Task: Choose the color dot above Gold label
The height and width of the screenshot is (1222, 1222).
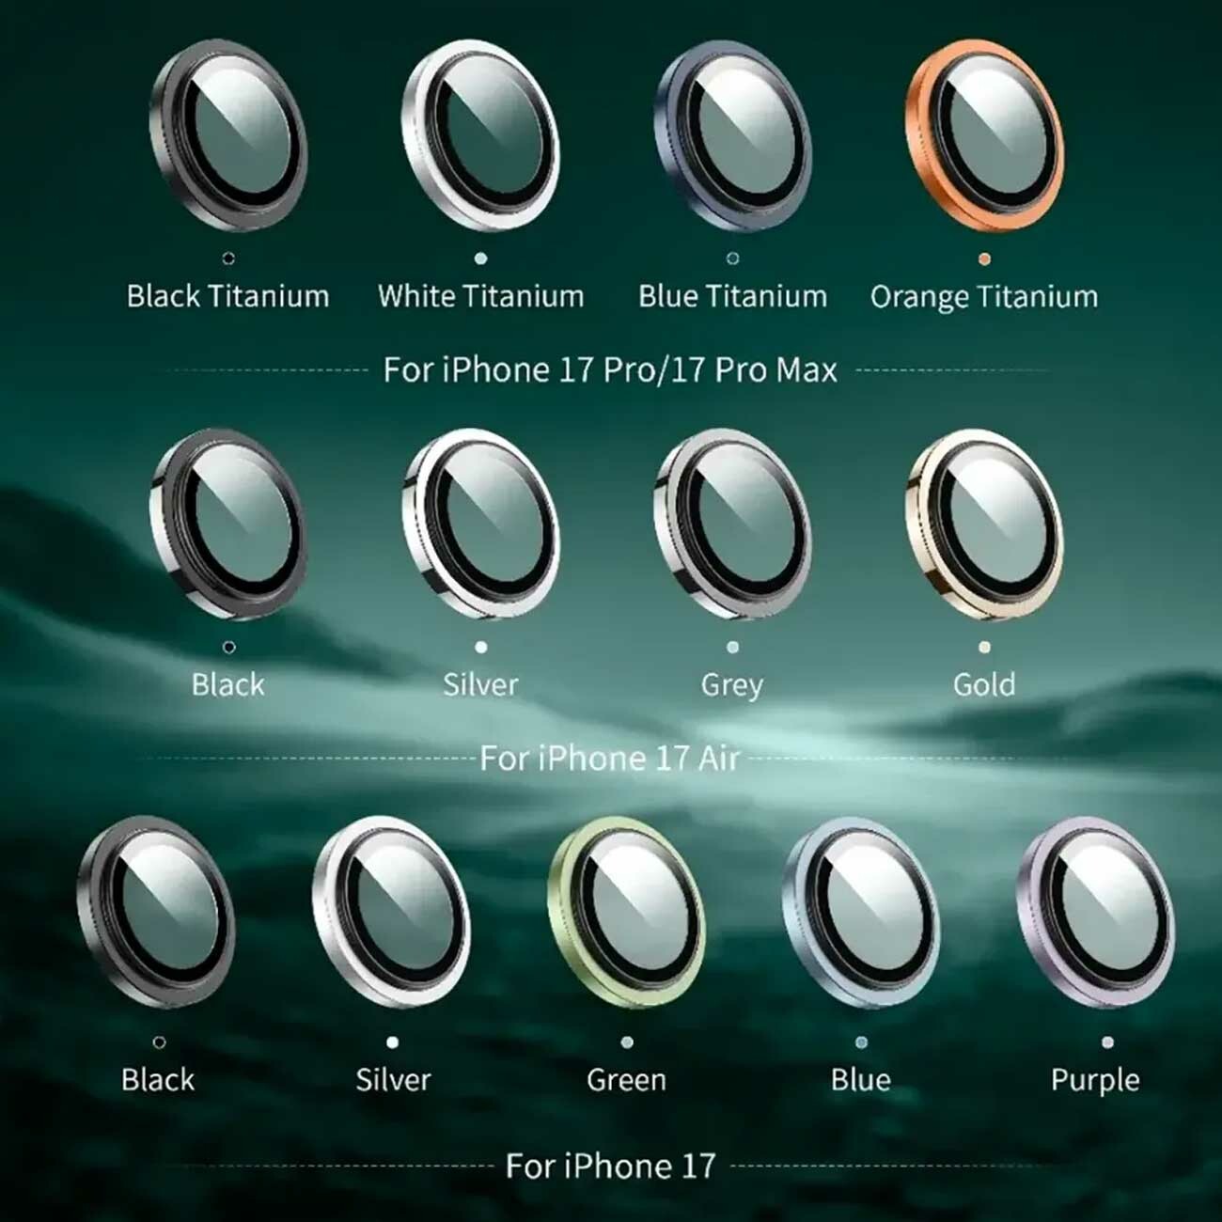Action: (984, 647)
